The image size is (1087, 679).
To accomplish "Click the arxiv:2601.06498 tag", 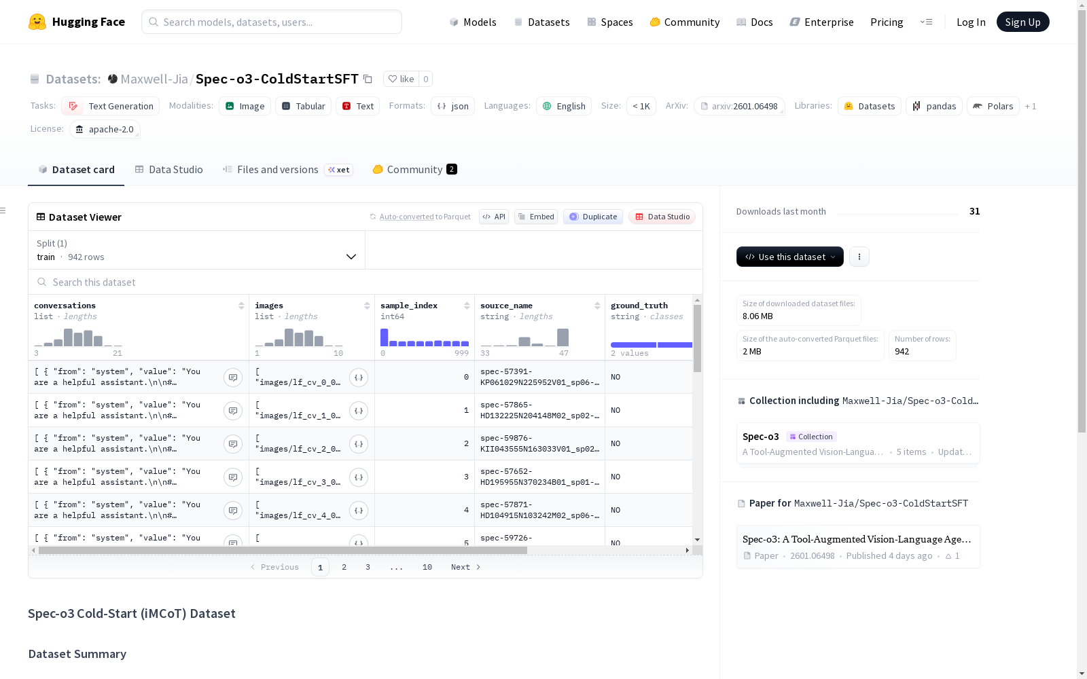I will tap(739, 106).
